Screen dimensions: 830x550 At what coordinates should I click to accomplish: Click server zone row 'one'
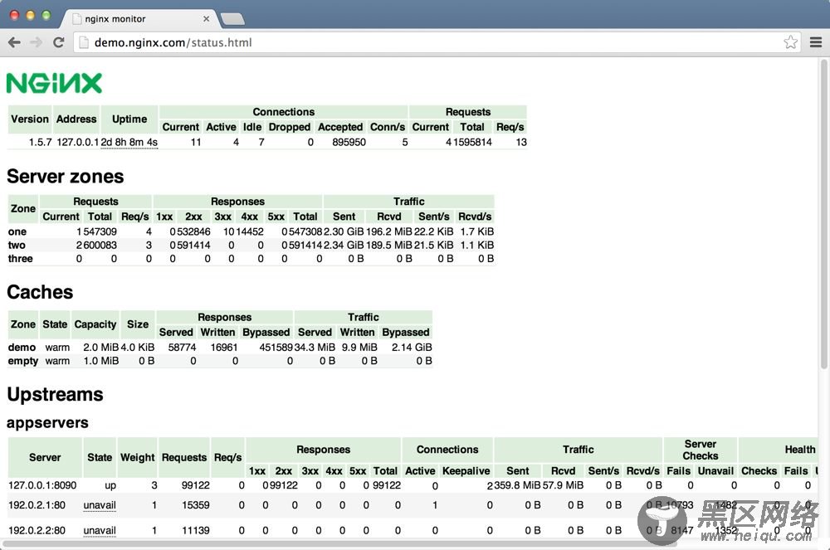251,231
